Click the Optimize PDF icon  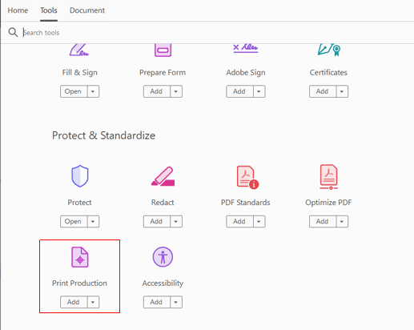[x=329, y=177]
